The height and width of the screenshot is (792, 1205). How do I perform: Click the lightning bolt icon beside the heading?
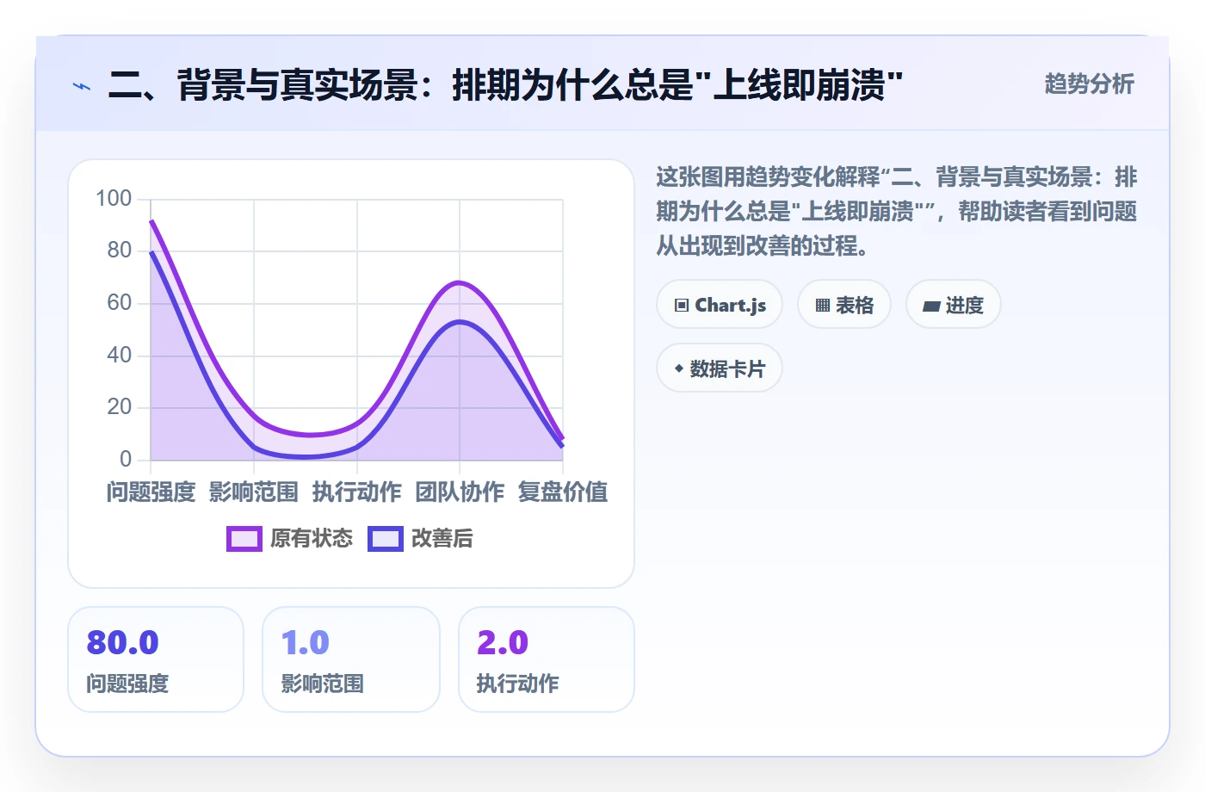(82, 86)
